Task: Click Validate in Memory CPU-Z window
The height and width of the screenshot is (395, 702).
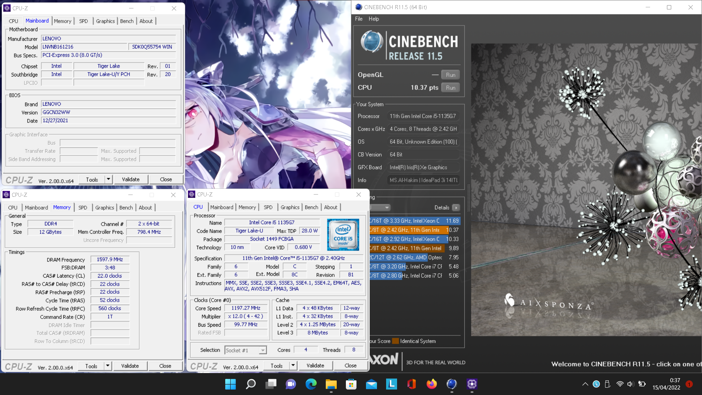Action: (x=130, y=366)
